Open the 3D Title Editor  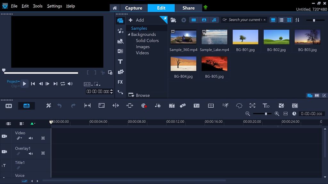click(x=266, y=105)
